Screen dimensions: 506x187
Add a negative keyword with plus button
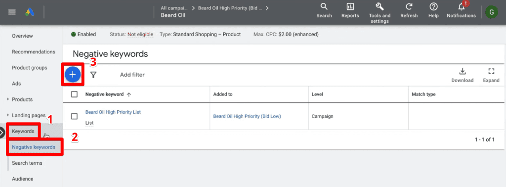73,75
